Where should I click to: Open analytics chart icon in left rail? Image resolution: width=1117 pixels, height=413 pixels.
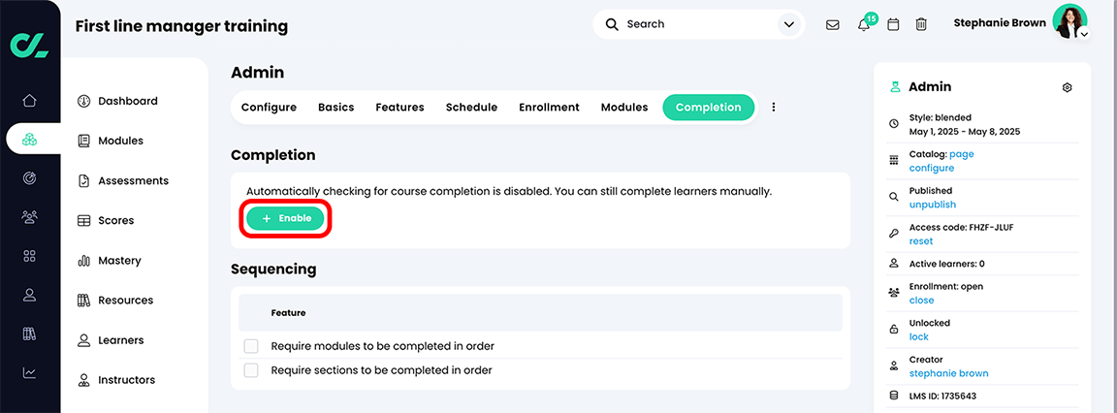click(x=29, y=372)
